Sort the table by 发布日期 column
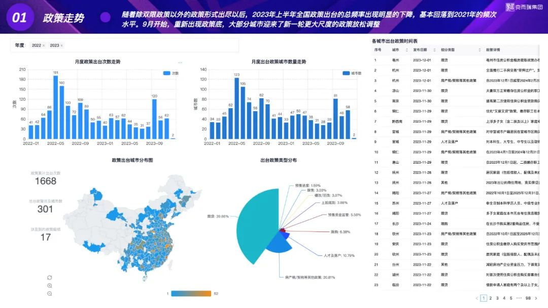The image size is (548, 308). pyautogui.click(x=422, y=50)
